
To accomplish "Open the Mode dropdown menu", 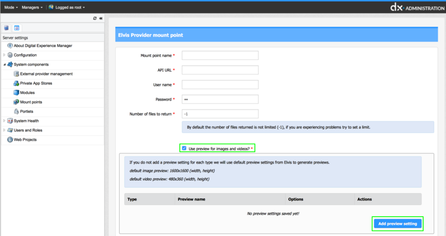I will coord(11,7).
